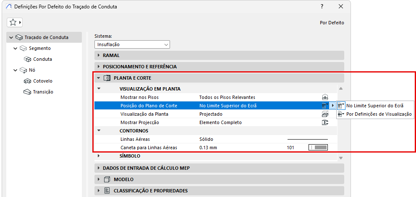Click the Nó node icon
The width and height of the screenshot is (416, 197).
click(x=24, y=70)
